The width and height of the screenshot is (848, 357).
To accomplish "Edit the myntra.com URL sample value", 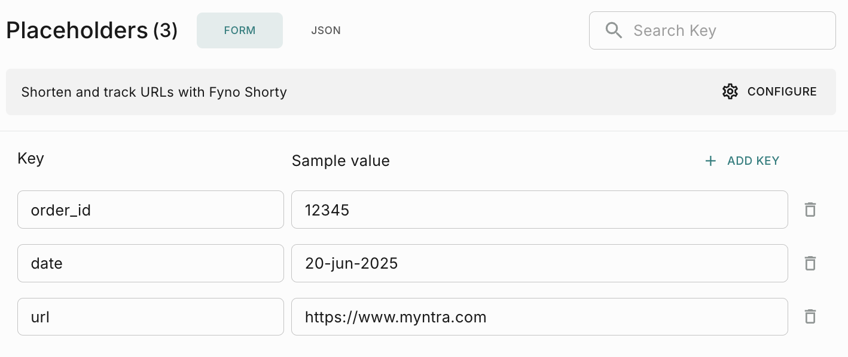I will [539, 316].
